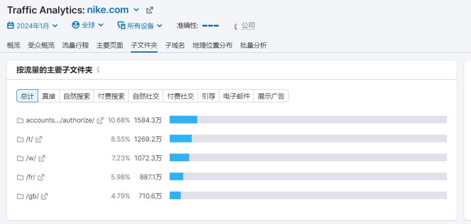Click info icon beside 按流量的主要子文件夹 title

point(98,70)
